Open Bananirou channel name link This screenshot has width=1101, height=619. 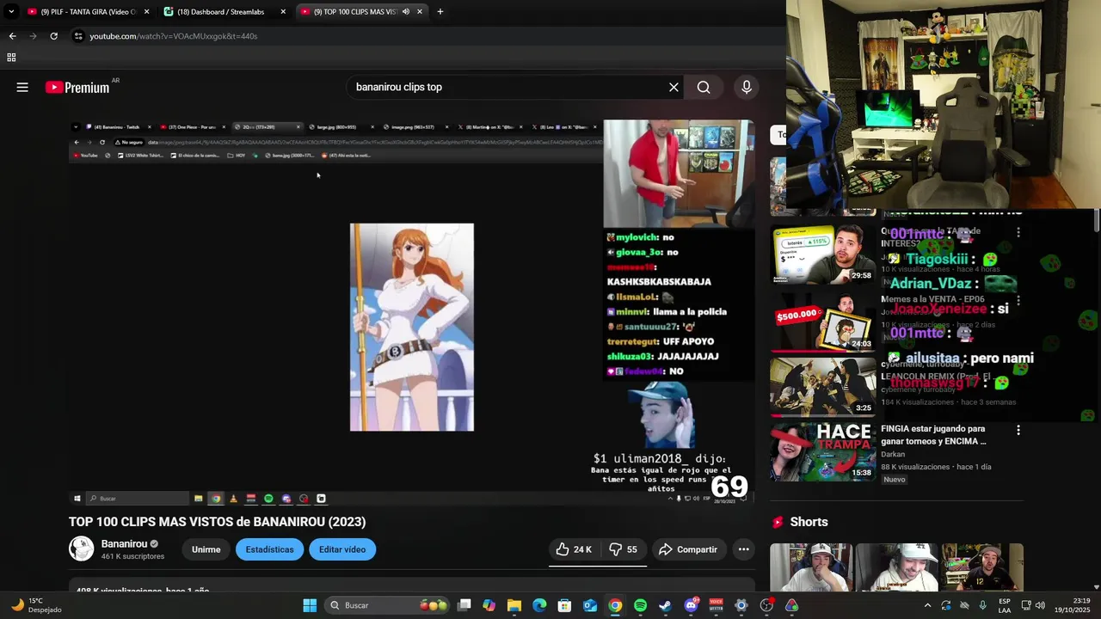click(124, 544)
